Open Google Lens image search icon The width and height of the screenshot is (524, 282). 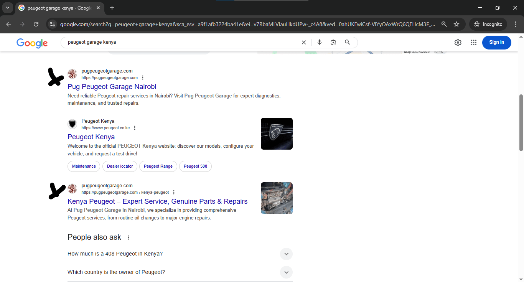pos(333,42)
